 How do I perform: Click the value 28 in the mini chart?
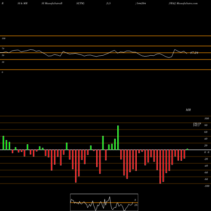pyautogui.click(x=135, y=205)
